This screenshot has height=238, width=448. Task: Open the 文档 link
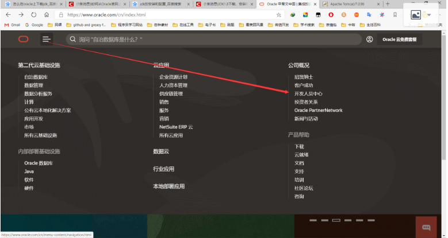299,163
